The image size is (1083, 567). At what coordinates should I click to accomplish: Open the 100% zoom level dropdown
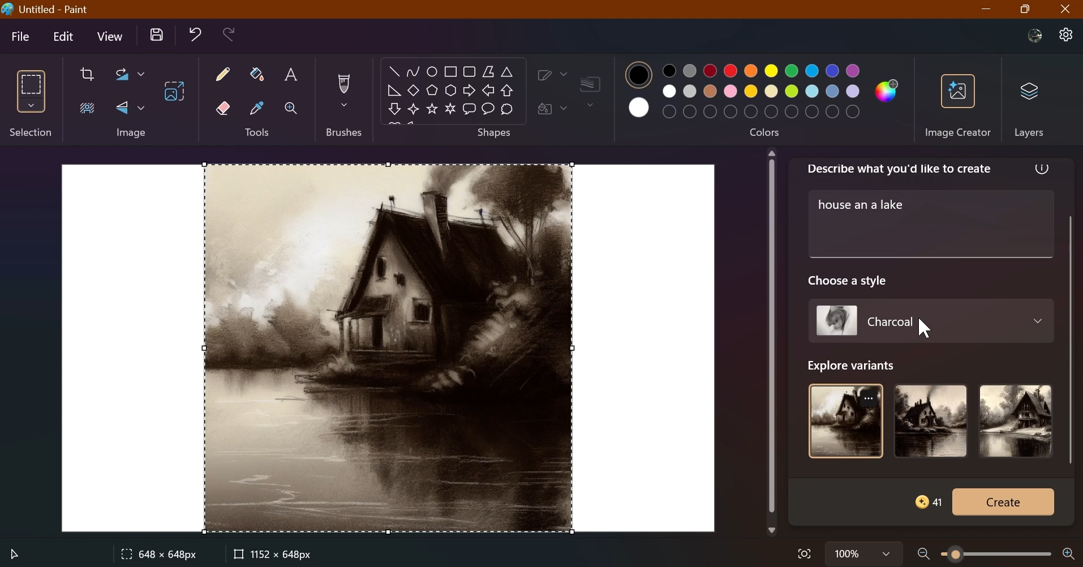tap(887, 555)
